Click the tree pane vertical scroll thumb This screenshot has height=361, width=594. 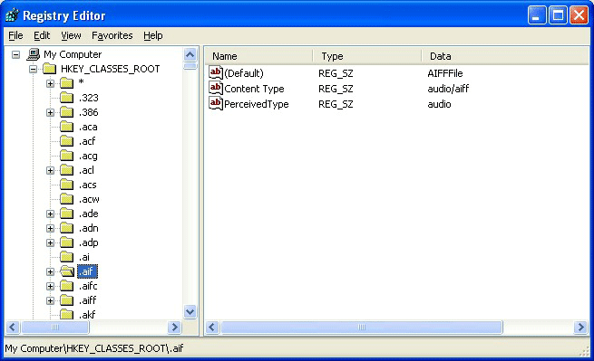(x=190, y=67)
